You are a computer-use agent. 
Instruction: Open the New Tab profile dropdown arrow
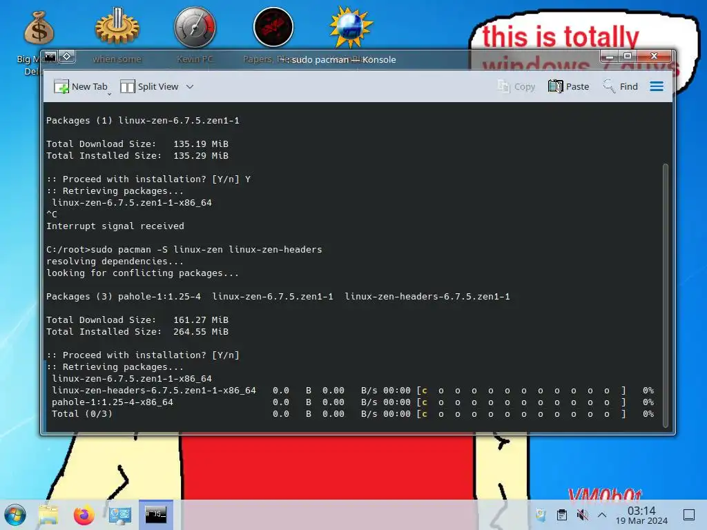(x=110, y=94)
